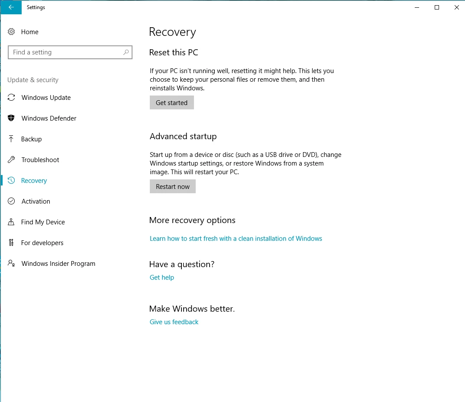
Task: Maximize the Settings window
Action: pos(437,7)
